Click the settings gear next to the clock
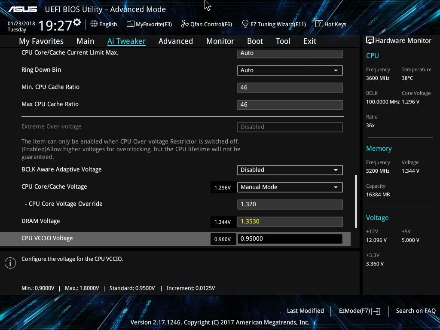The width and height of the screenshot is (440, 330). click(77, 22)
